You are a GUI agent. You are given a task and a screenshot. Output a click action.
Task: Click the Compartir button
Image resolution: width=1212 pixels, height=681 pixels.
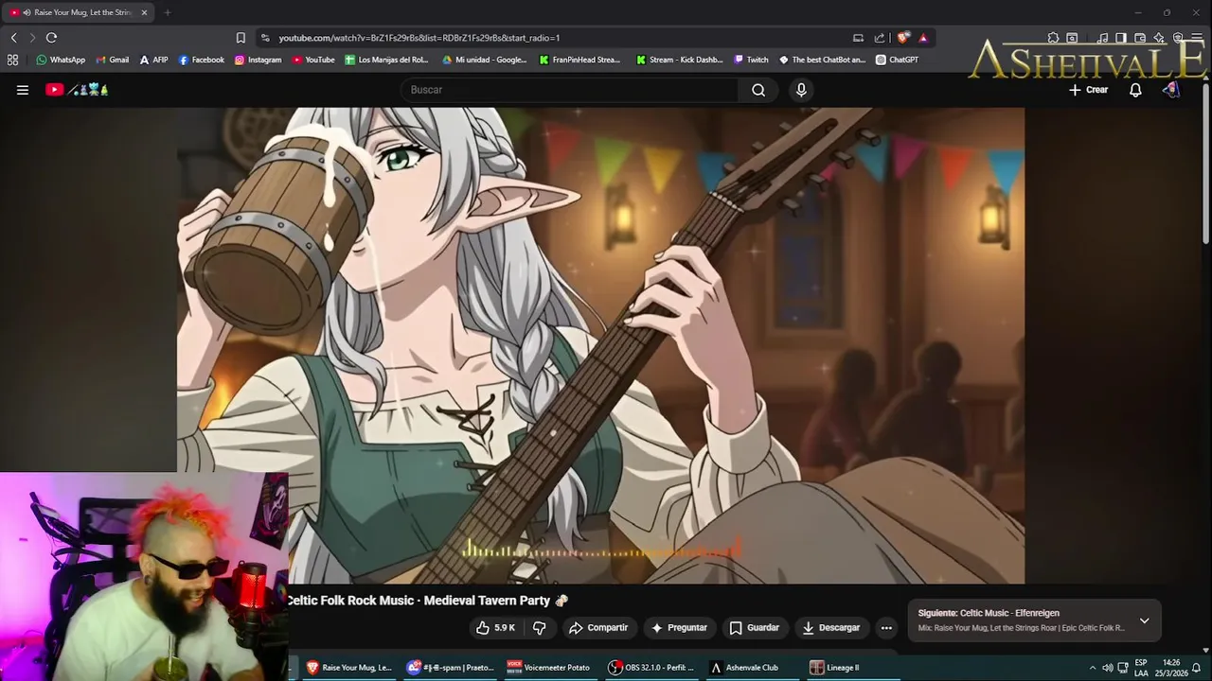click(x=597, y=627)
